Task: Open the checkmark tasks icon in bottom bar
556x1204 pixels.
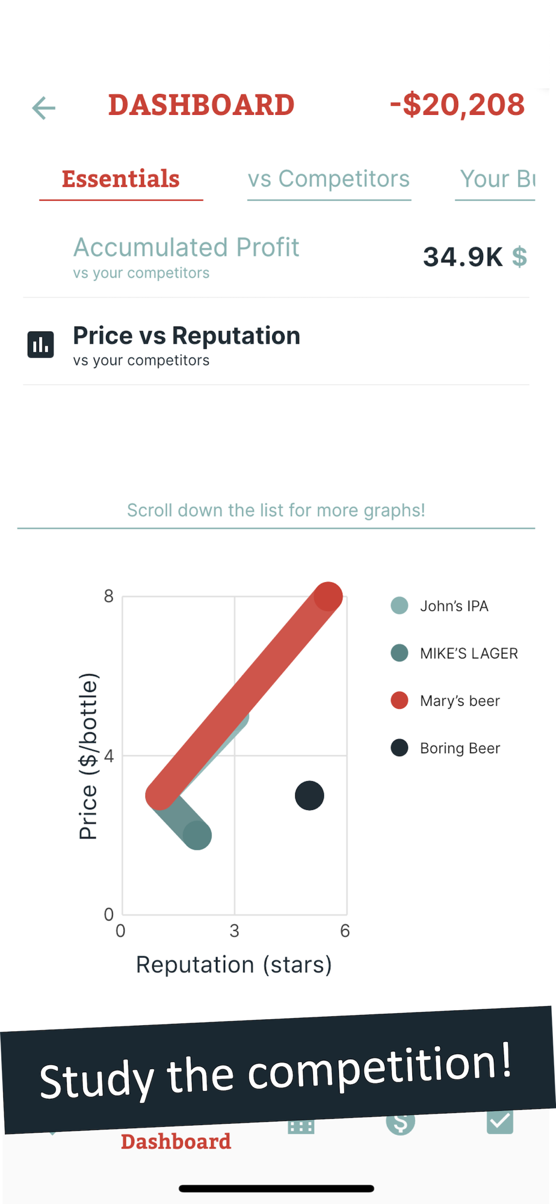Action: click(499, 1123)
